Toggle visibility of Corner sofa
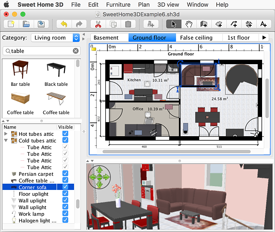The width and height of the screenshot is (275, 232). click(65, 187)
